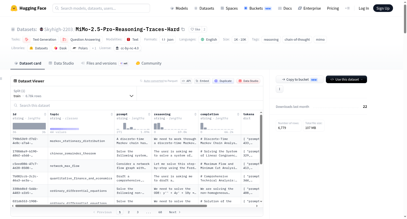Open the more options three-dot button
Image resolution: width=407 pixels, height=219 pixels.
280,89
